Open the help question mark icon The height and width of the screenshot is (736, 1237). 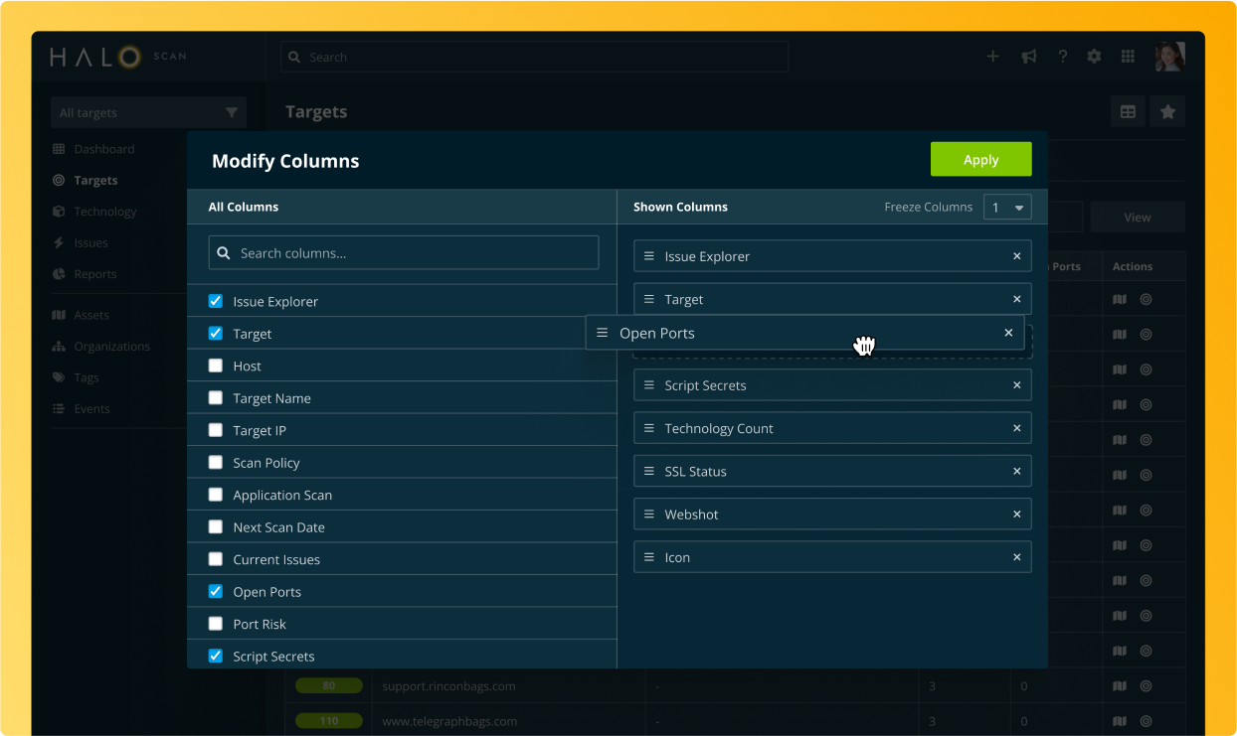click(x=1062, y=57)
